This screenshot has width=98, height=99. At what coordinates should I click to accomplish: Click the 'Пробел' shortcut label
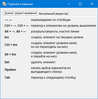[x=10, y=70]
